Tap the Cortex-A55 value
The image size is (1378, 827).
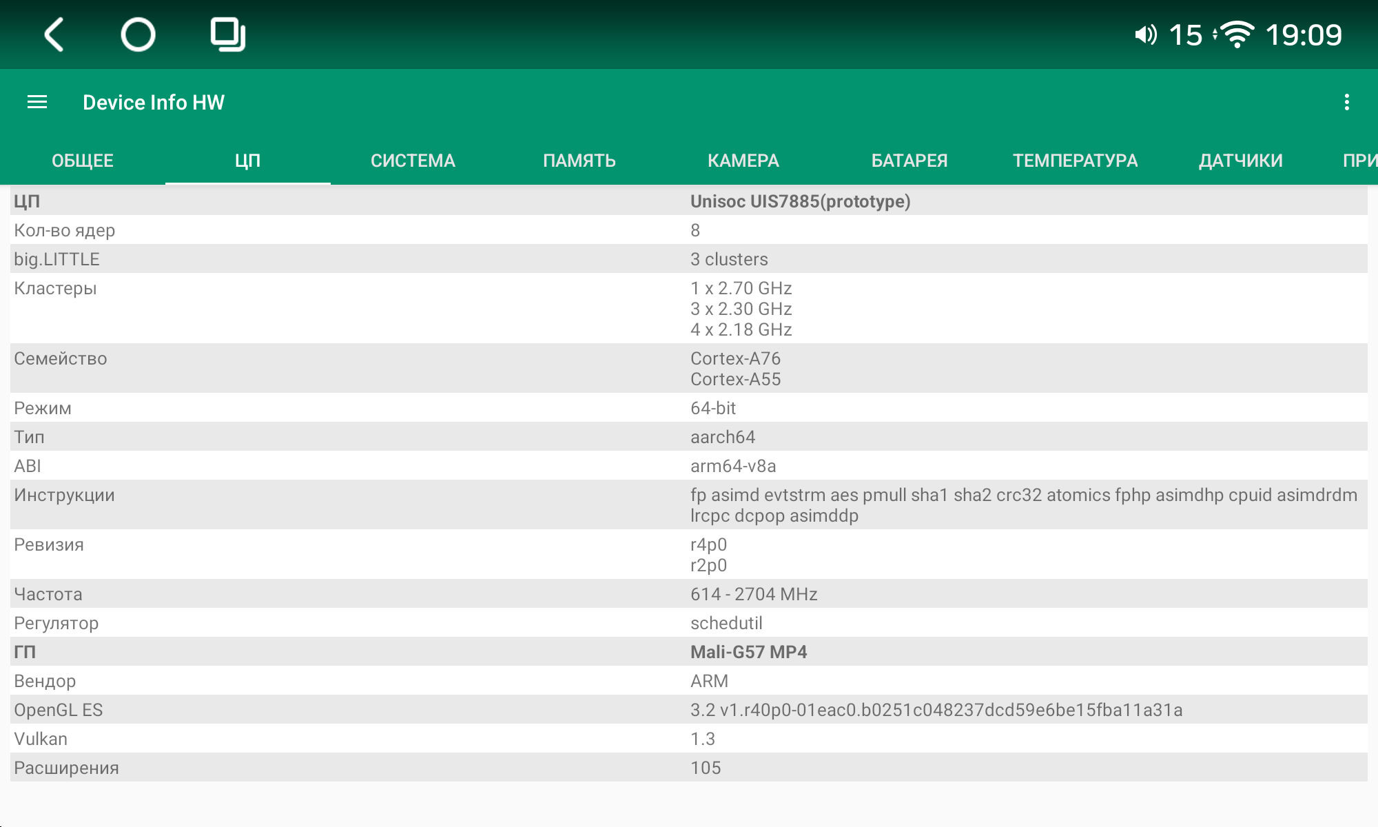point(735,379)
